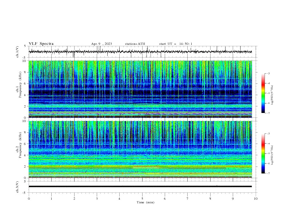288x223 pixels.
Task: Click the ch.1 "Frequency (kHz)" axis label
Action: click(x=20, y=85)
